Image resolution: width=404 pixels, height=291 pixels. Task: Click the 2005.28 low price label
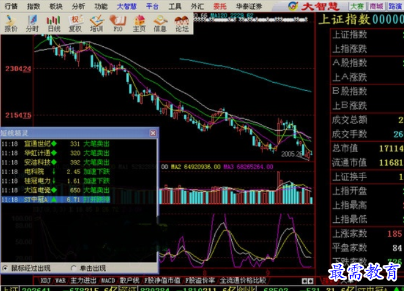click(x=292, y=154)
